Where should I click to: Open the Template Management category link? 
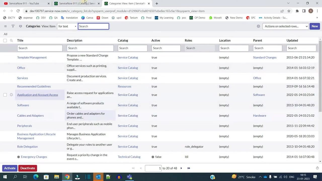pyautogui.click(x=32, y=57)
